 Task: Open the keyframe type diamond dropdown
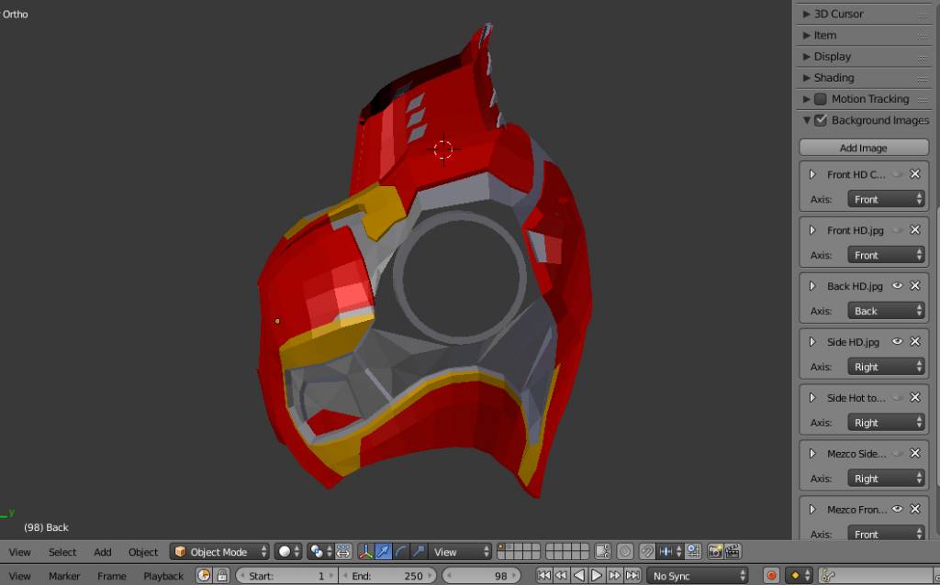[x=800, y=576]
